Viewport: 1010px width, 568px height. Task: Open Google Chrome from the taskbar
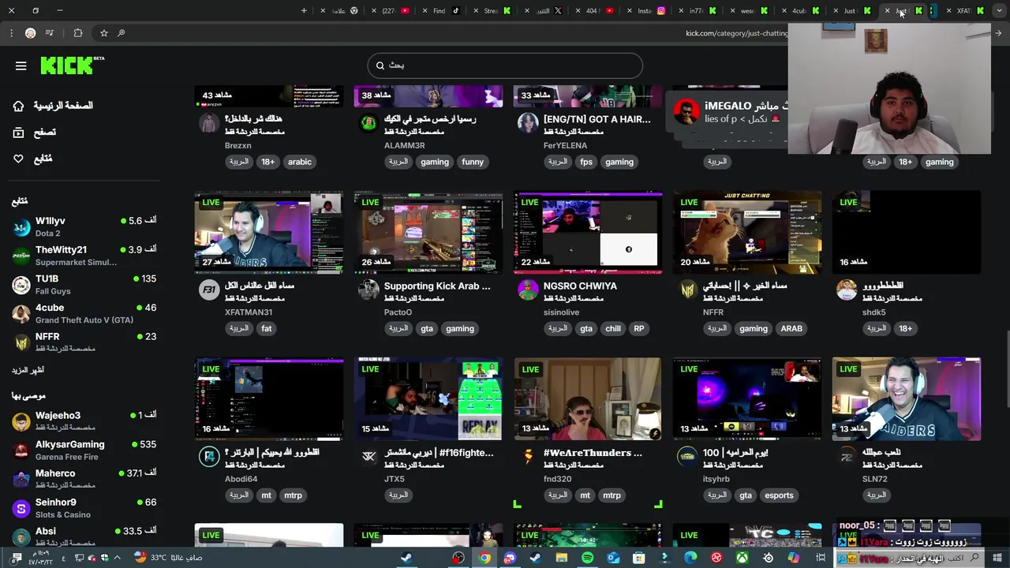point(484,558)
